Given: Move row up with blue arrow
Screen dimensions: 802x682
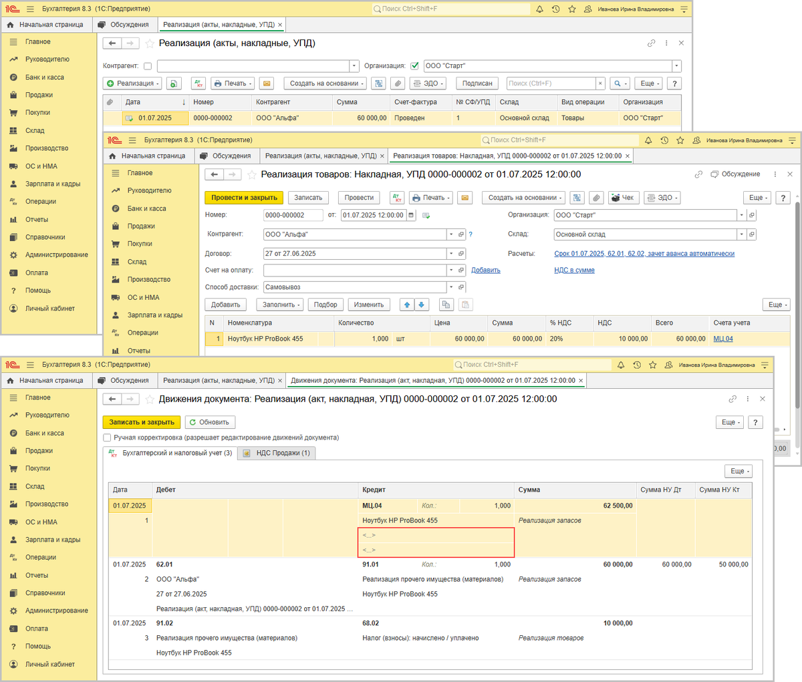Looking at the screenshot, I should 406,305.
